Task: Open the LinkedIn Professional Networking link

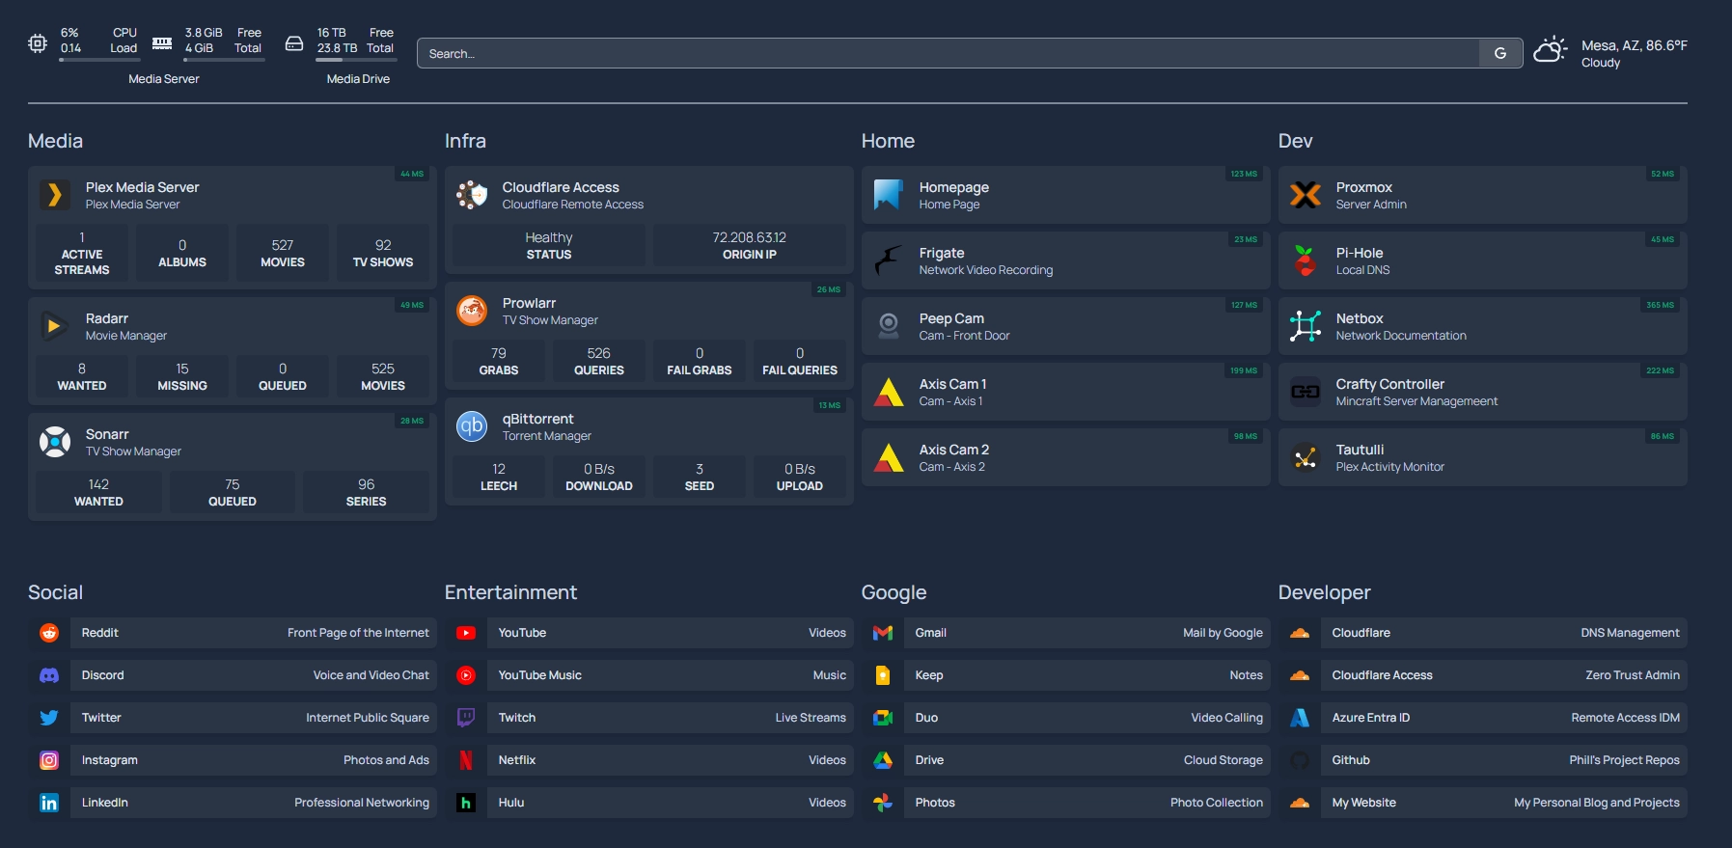Action: pyautogui.click(x=254, y=803)
